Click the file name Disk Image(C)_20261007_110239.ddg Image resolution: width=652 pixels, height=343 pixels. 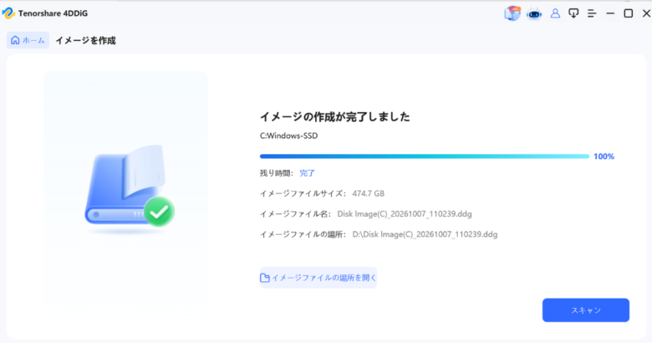[x=405, y=214]
